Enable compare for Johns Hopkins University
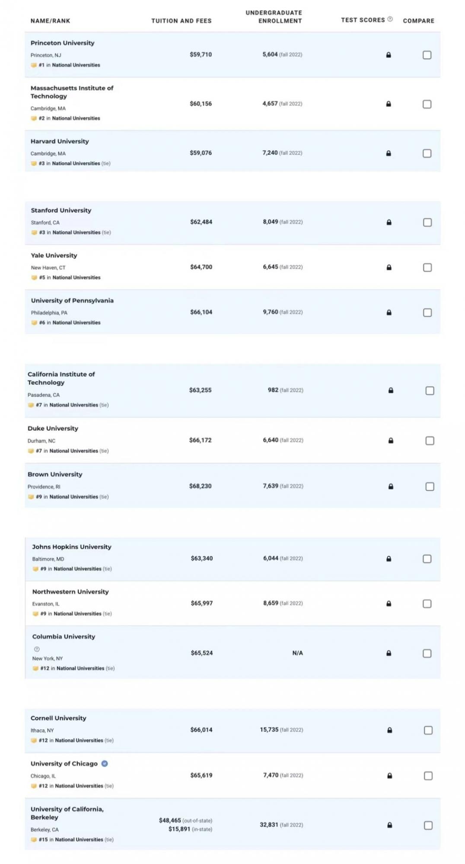Image resolution: width=465 pixels, height=864 pixels. (x=427, y=559)
